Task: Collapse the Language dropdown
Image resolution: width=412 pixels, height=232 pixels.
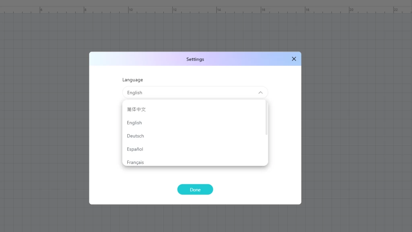Action: point(260,93)
